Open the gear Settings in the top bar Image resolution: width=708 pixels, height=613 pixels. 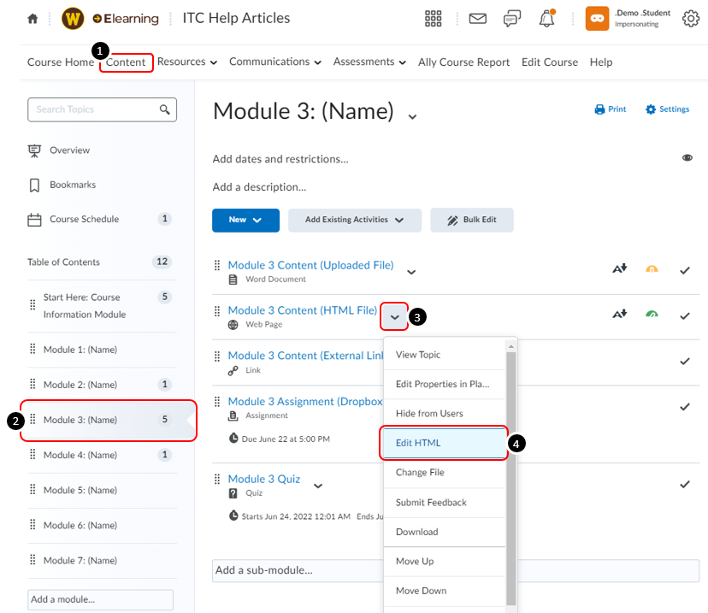click(x=691, y=18)
